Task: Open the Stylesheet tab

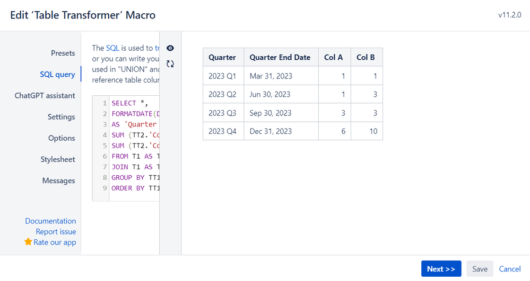Action: [57, 159]
